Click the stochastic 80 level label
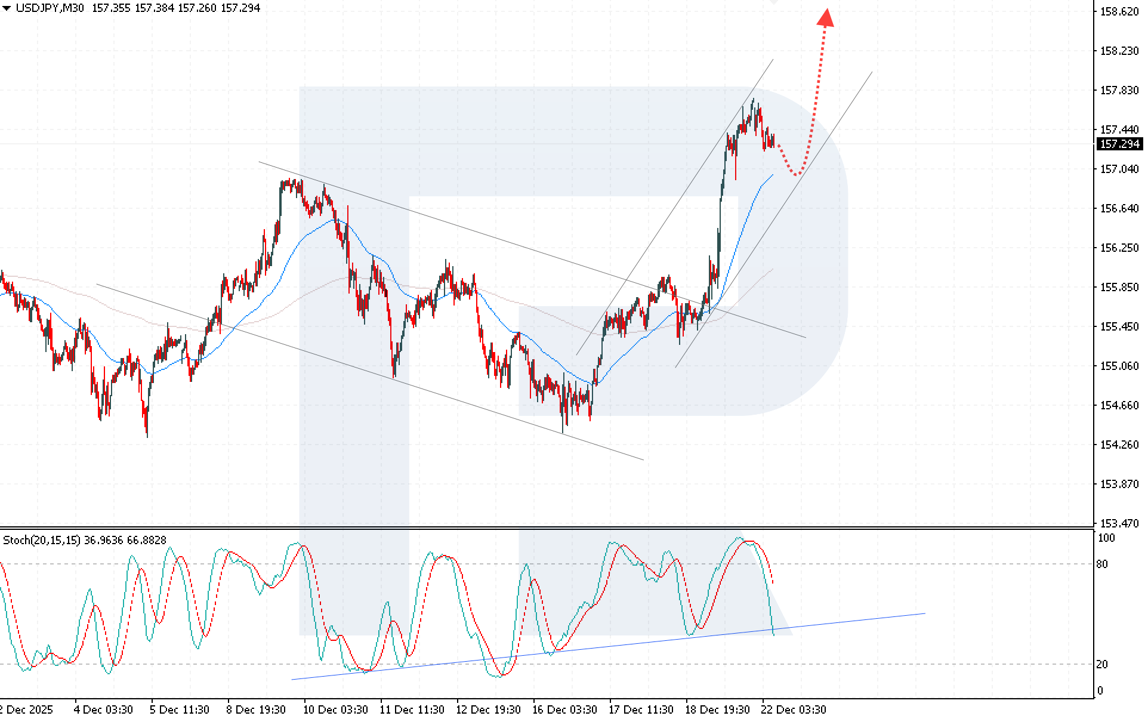The height and width of the screenshot is (722, 1148). 1102,564
